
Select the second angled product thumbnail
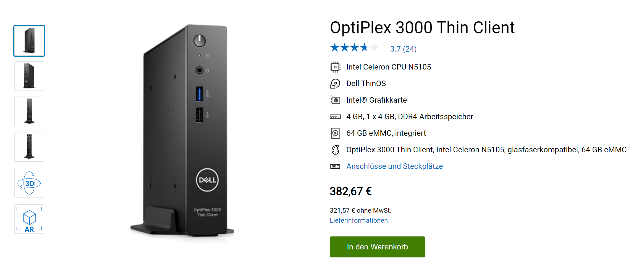[x=29, y=76]
